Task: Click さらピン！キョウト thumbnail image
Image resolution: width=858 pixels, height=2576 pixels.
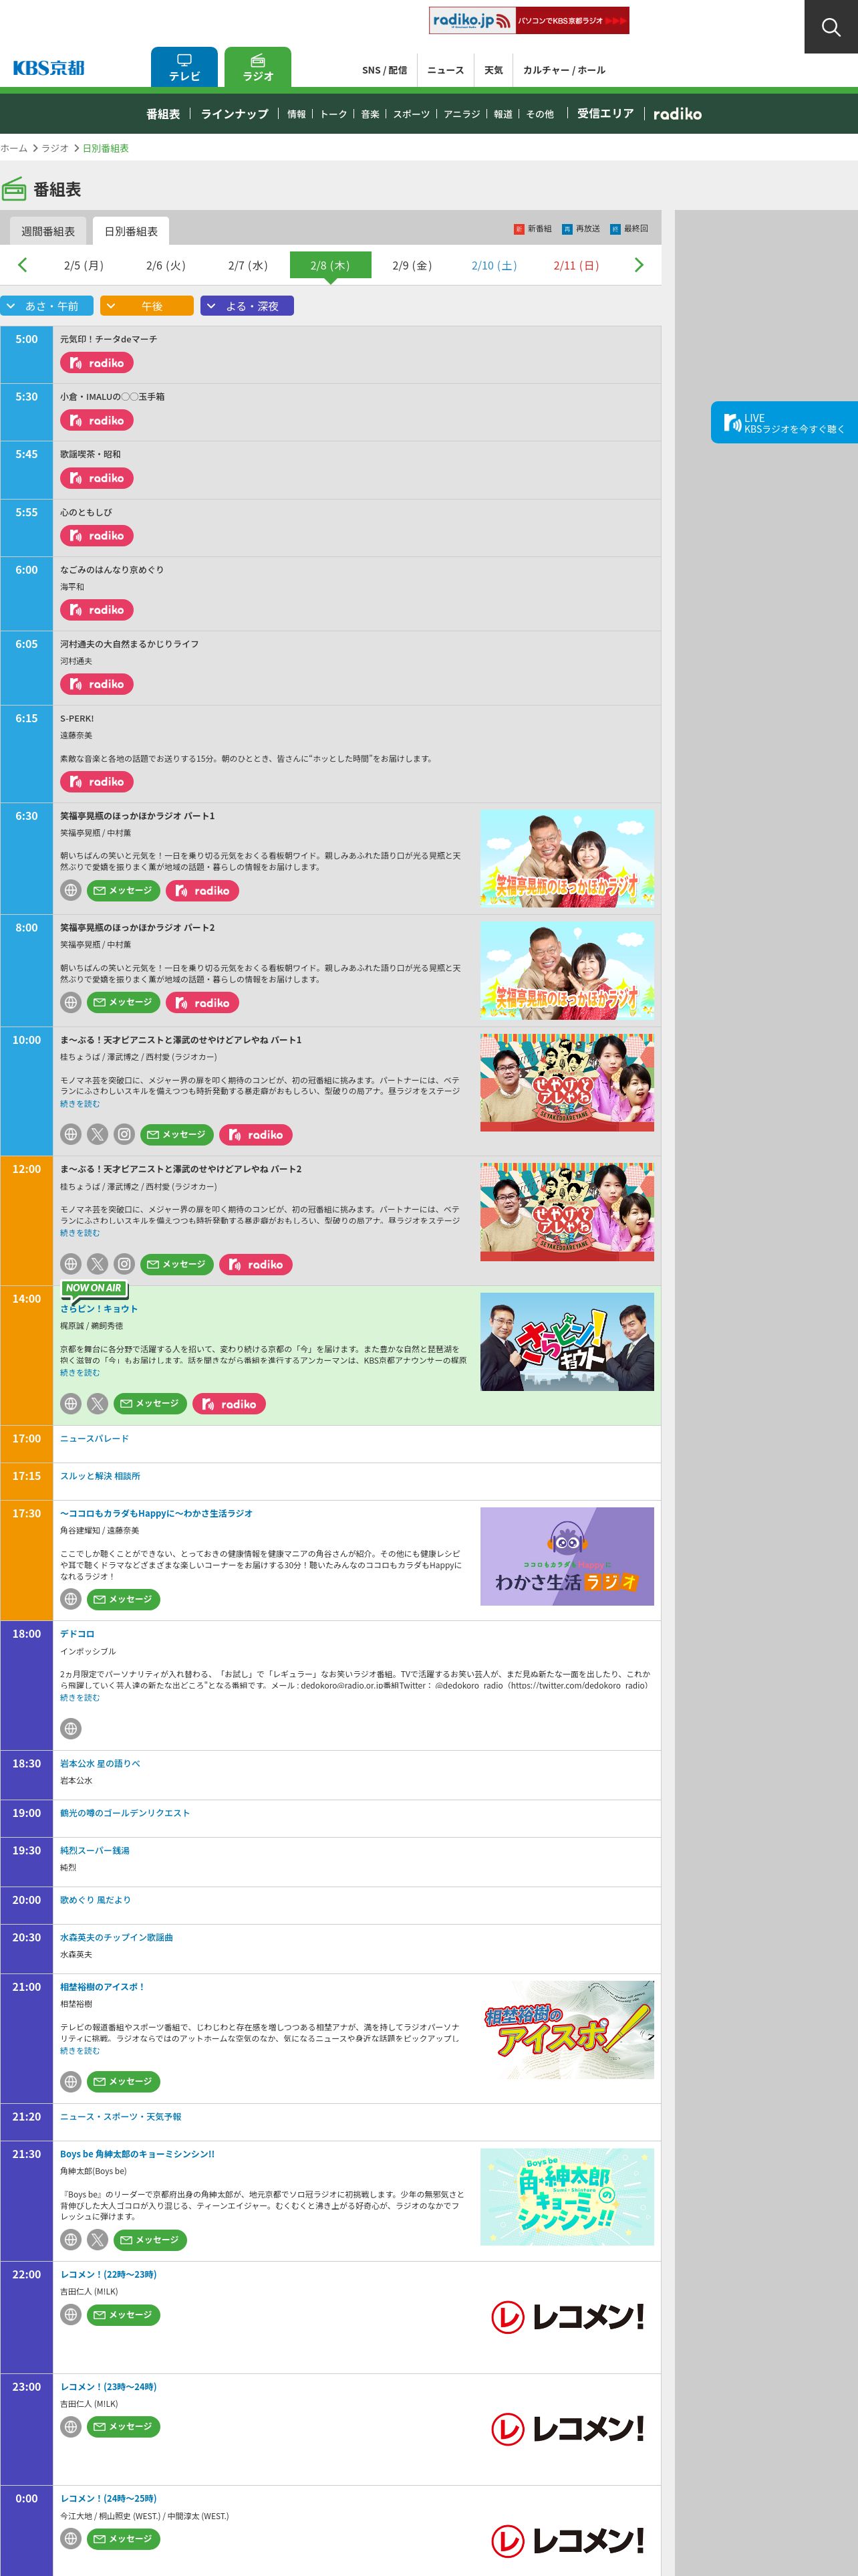Action: click(567, 1342)
